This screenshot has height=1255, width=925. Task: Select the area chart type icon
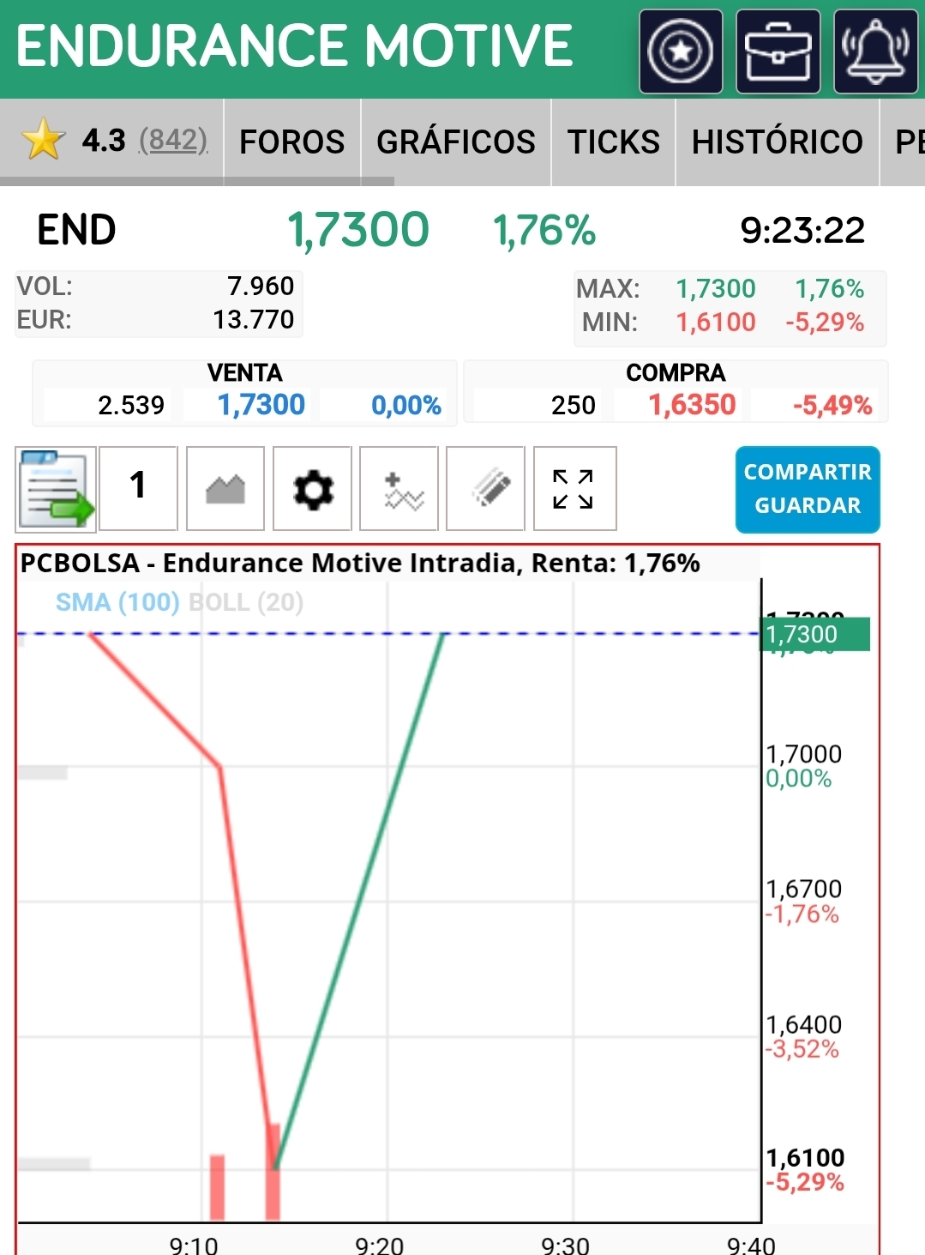click(x=225, y=489)
